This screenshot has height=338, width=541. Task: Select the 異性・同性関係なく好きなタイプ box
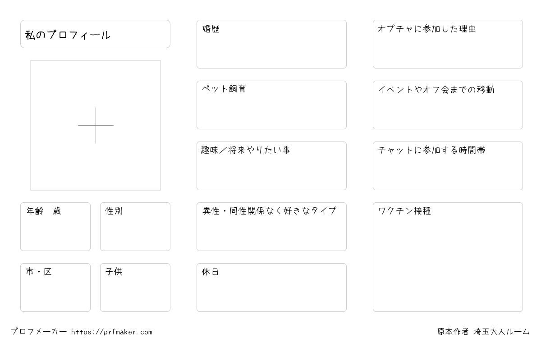271,227
